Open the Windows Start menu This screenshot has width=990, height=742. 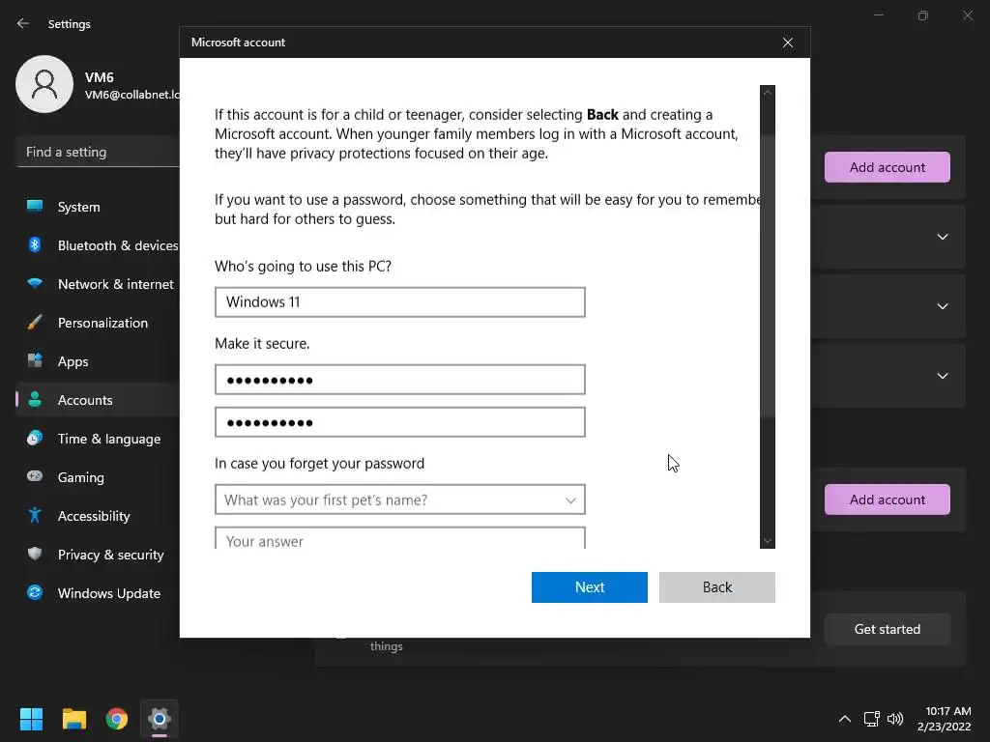31,719
